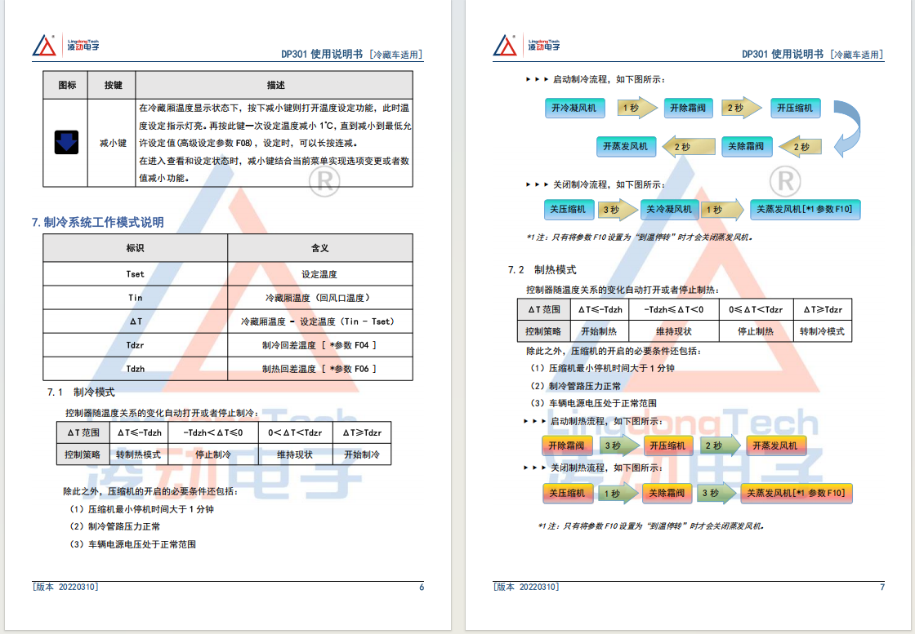This screenshot has width=915, height=634.
Task: Click the '图标' table header cell
Action: [65, 85]
